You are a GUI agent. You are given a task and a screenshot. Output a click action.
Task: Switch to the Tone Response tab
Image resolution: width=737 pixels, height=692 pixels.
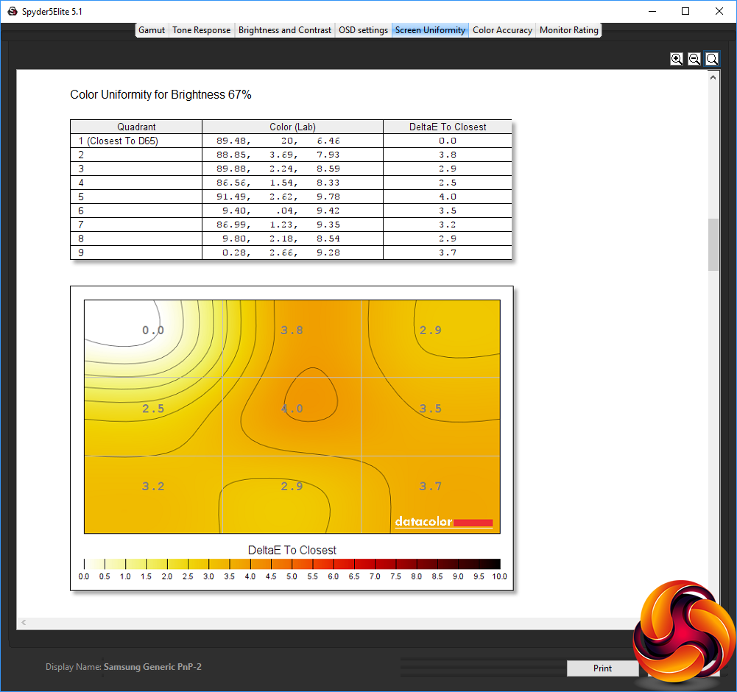coord(202,30)
